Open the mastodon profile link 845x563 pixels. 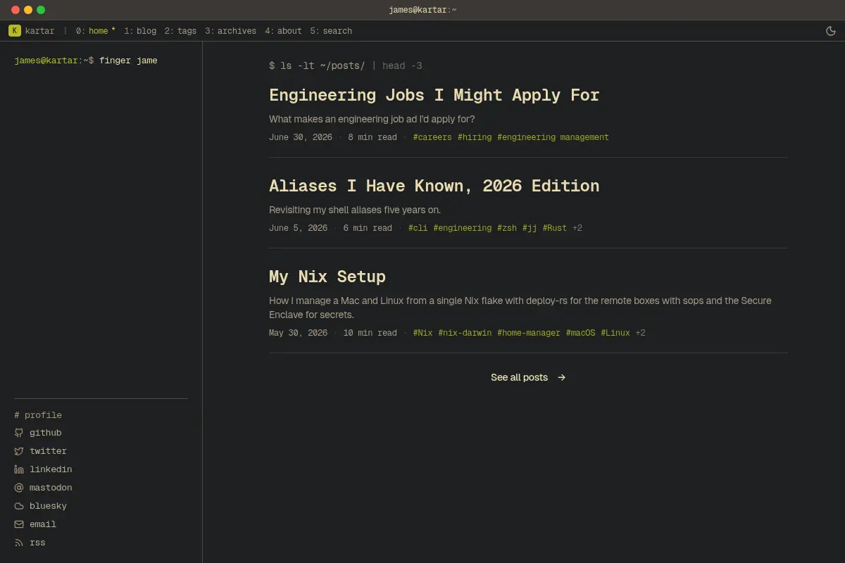(51, 488)
